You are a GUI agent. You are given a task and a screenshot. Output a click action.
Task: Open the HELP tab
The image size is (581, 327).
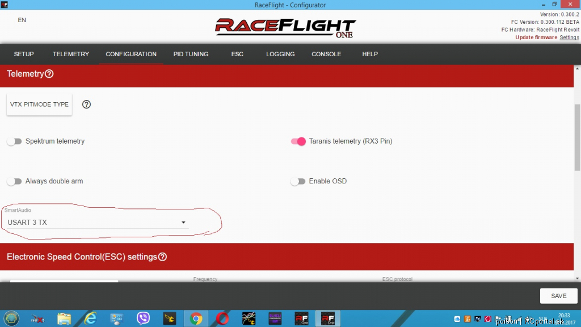point(370,54)
